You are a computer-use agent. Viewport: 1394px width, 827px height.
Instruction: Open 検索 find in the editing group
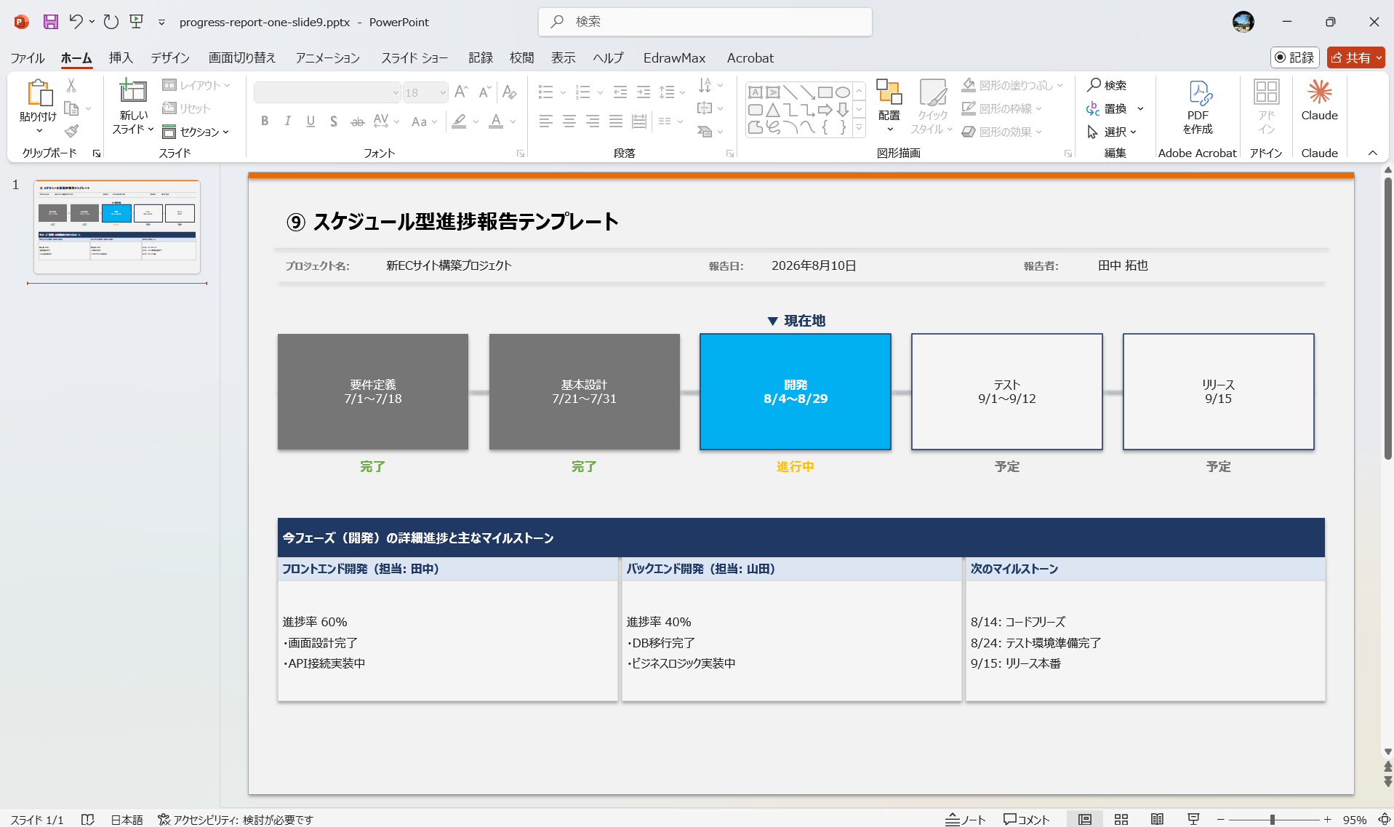coord(1107,85)
